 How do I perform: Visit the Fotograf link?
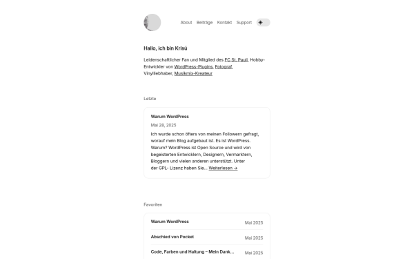pyautogui.click(x=224, y=66)
